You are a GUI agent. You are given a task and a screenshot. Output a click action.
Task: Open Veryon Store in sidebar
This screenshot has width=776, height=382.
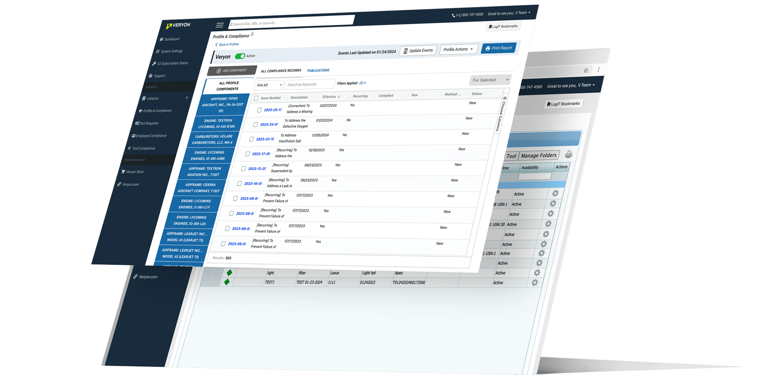(132, 172)
